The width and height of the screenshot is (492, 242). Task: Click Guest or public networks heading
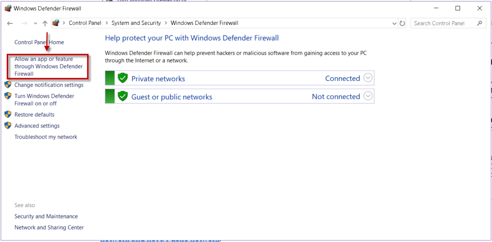[172, 97]
